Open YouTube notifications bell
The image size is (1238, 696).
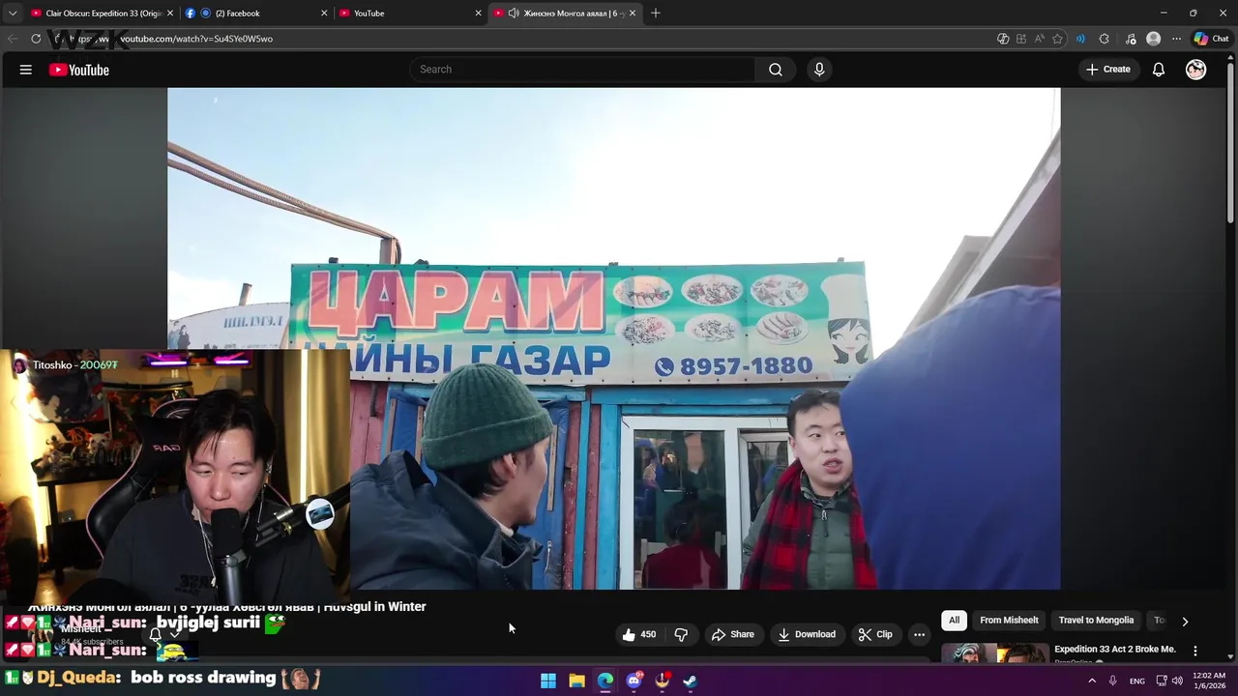tap(1158, 70)
